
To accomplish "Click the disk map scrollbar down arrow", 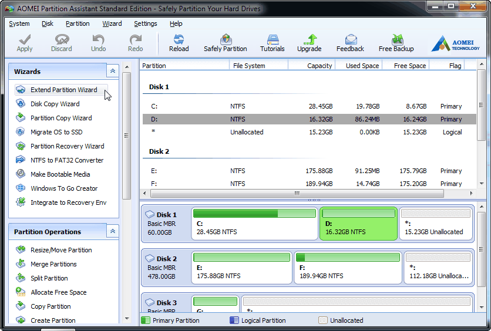I will click(482, 307).
